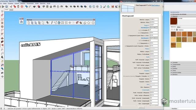This screenshot has height=110, width=196.
Task: Click the Print icon in top toolbar
Action: [34, 7]
